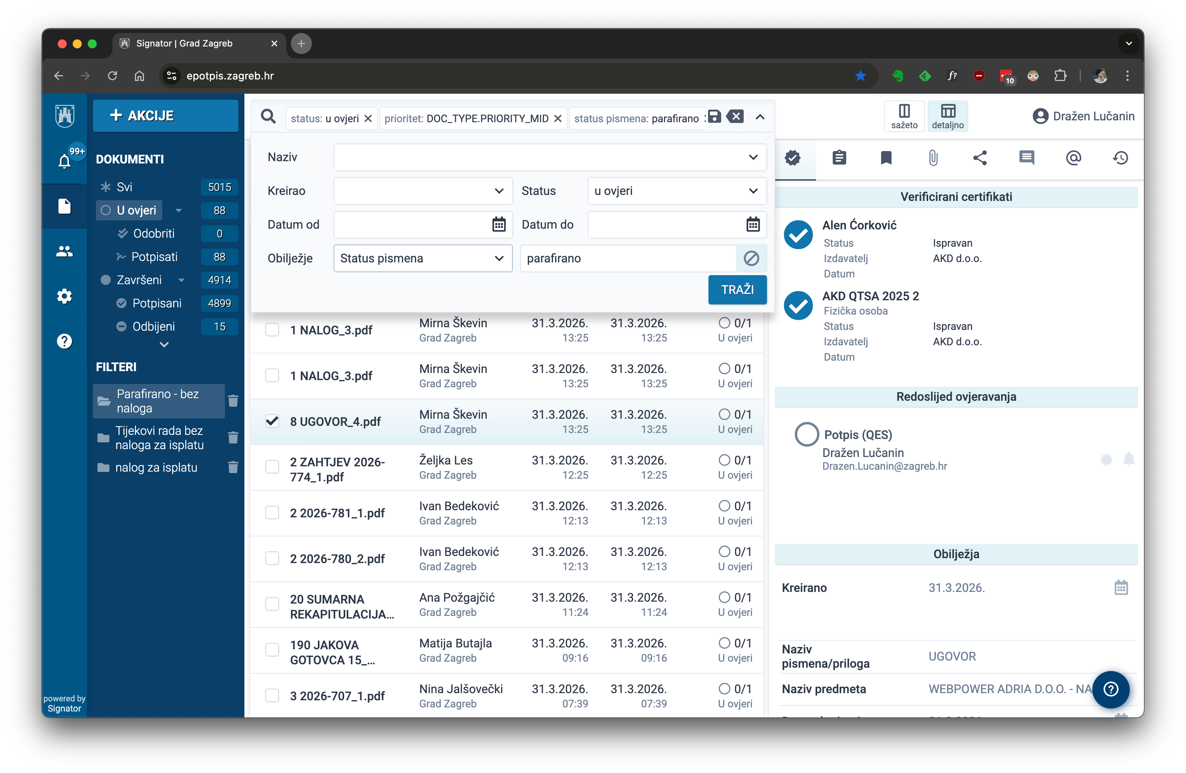Viewport: 1186px width, 773px height.
Task: Open the Status dropdown showing 'u ovjeri'
Action: click(676, 191)
